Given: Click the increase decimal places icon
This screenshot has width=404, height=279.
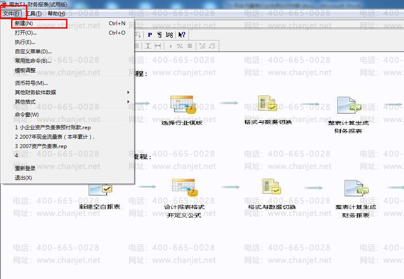Looking at the screenshot, I should click(202, 46).
